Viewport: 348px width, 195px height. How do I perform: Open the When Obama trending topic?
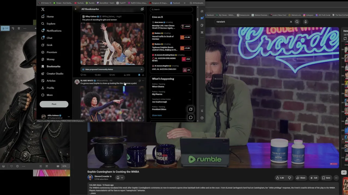158,87
